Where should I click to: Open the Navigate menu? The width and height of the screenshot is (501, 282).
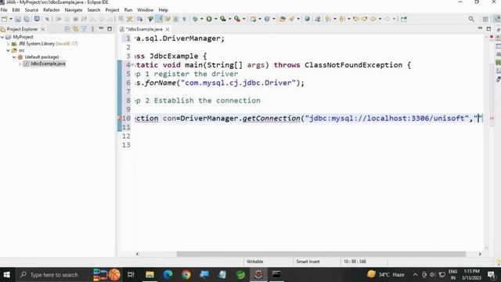tap(74, 10)
